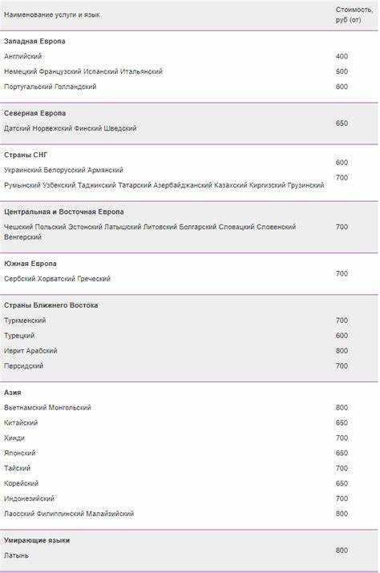Click the 'Наименование услуги и язык' column header
Viewport: 380px width, 573px height.
pyautogui.click(x=51, y=15)
